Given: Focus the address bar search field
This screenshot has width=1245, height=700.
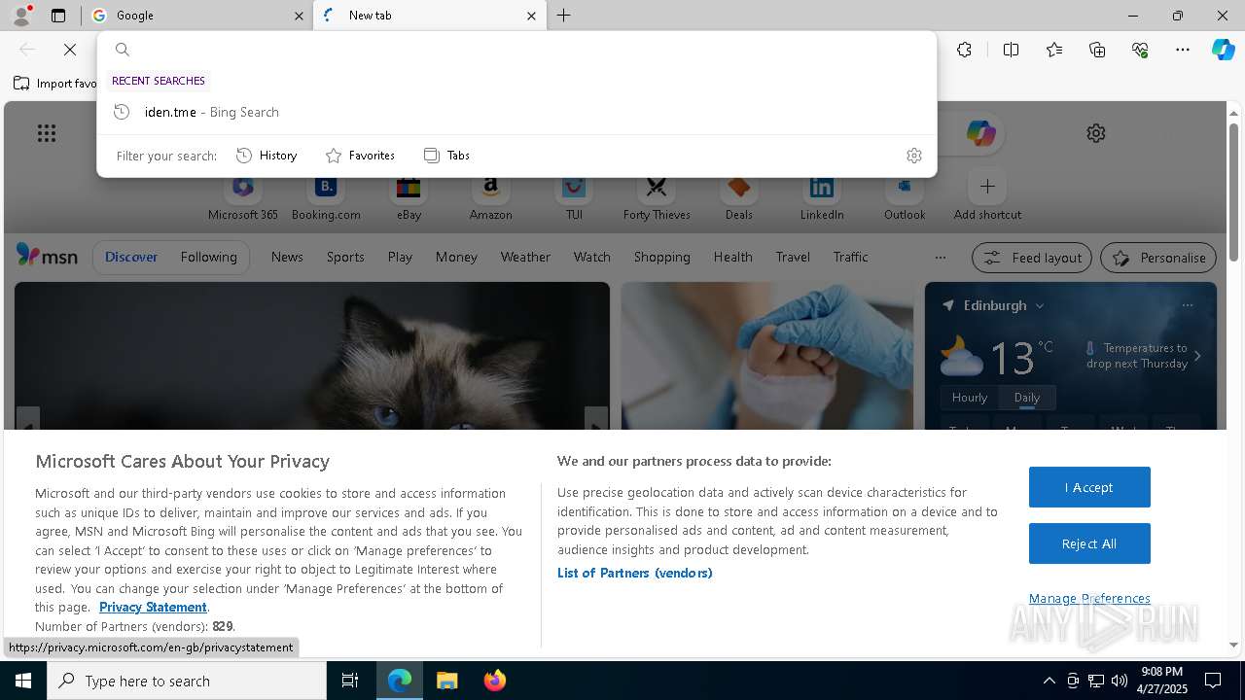Looking at the screenshot, I should pos(516,50).
